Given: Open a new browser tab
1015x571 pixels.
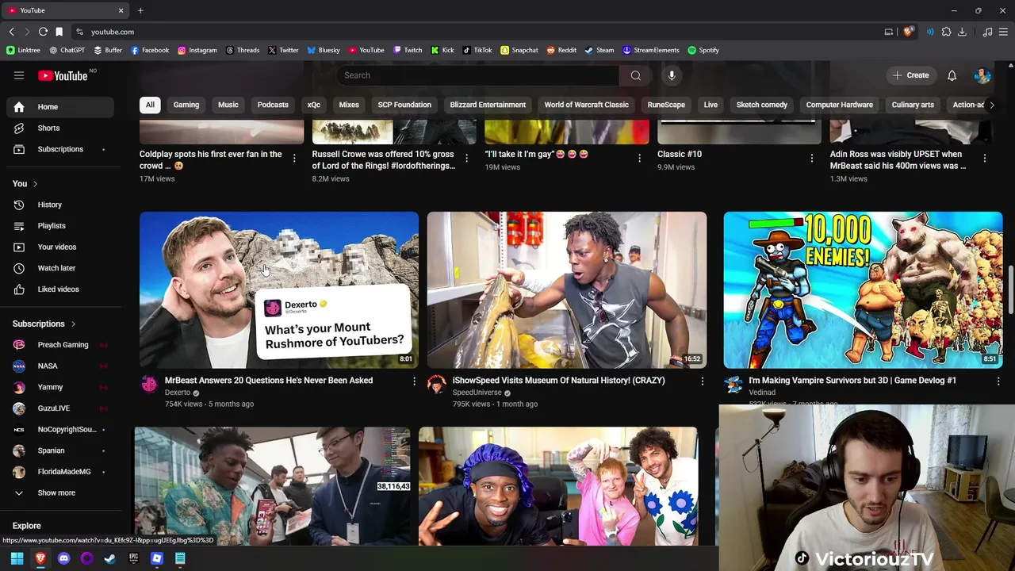Looking at the screenshot, I should (140, 10).
